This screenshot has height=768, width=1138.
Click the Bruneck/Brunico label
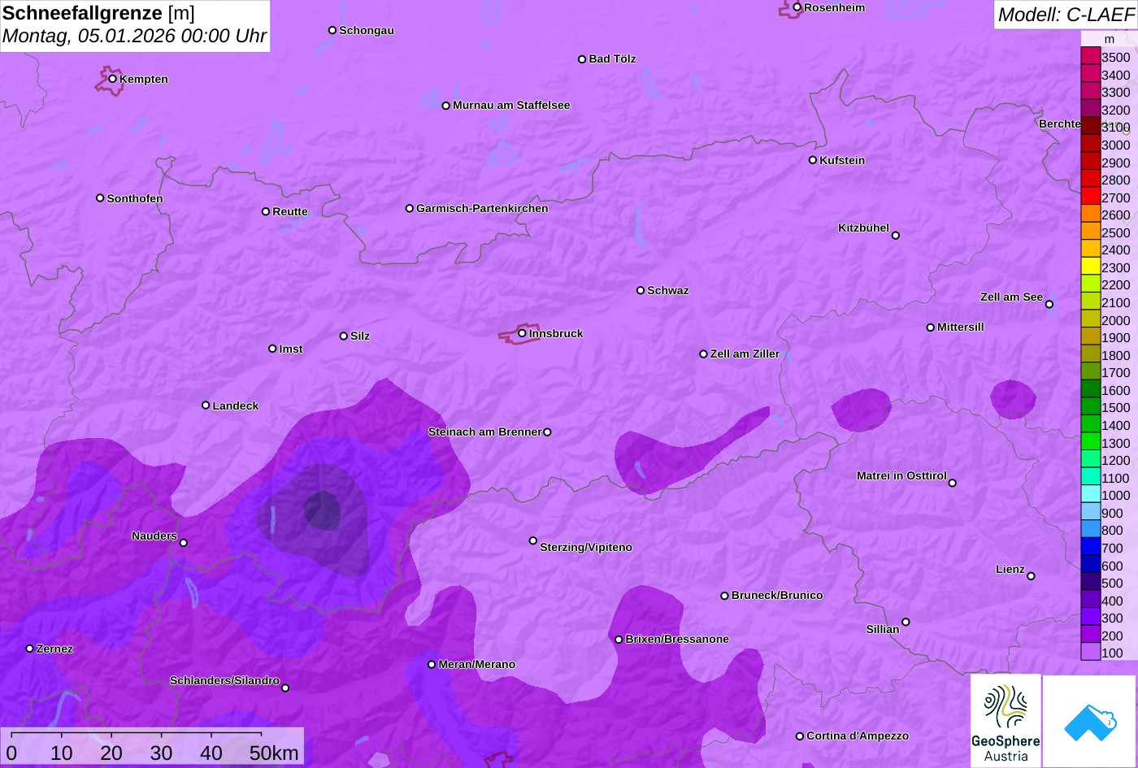point(777,596)
